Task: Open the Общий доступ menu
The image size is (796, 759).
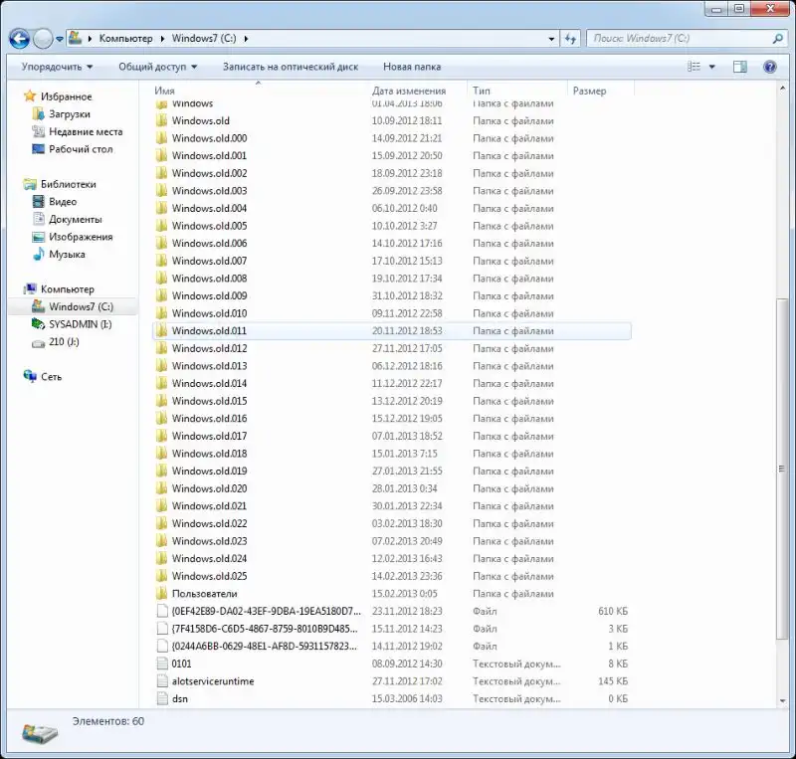Action: (157, 67)
